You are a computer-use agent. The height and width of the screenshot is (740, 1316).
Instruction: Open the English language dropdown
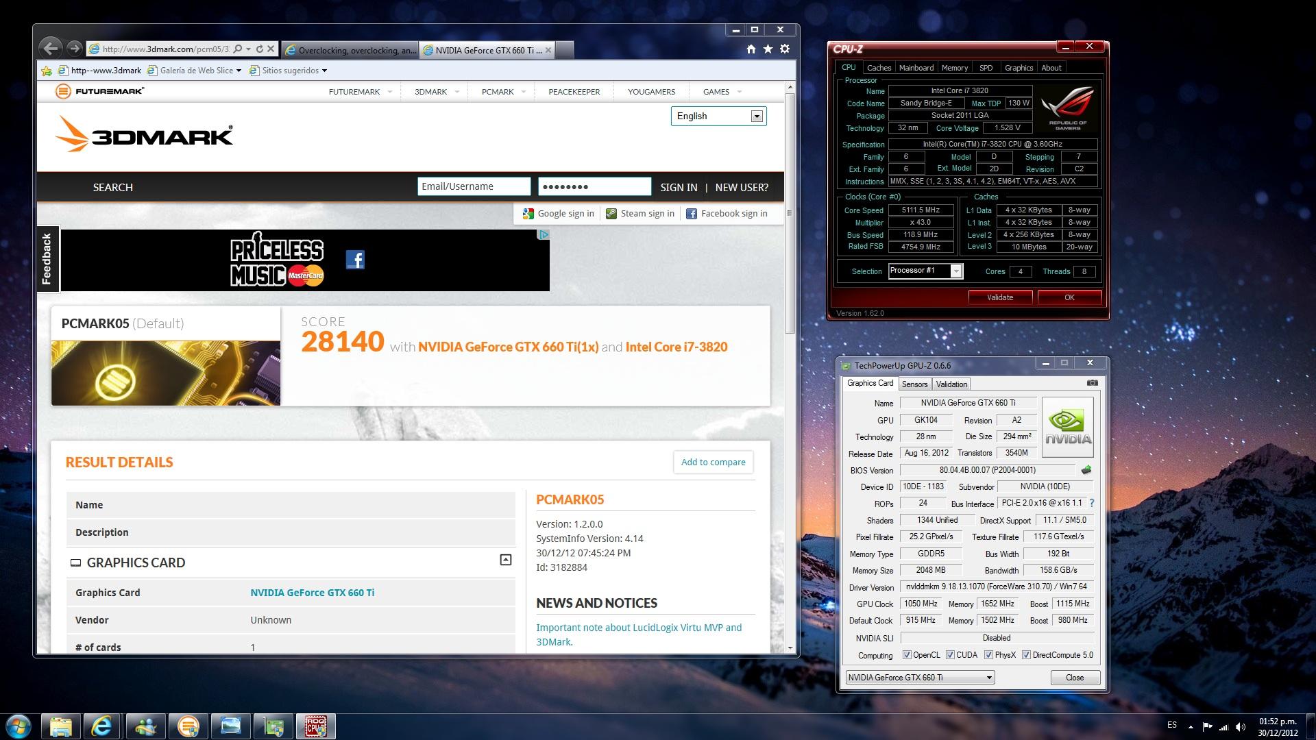[x=718, y=116]
